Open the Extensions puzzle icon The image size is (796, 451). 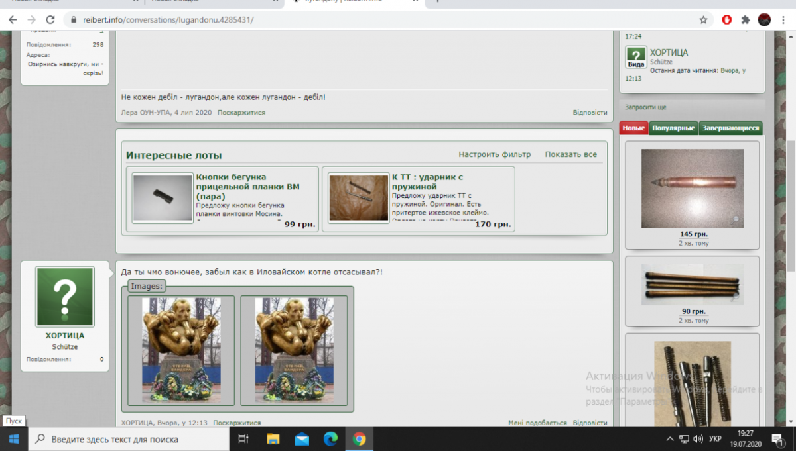click(x=746, y=20)
